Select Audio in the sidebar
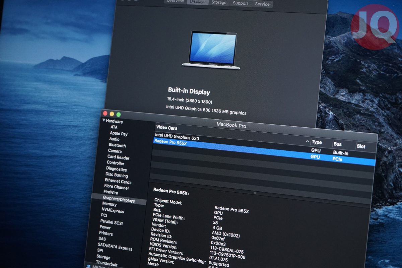402x268 pixels. point(114,139)
